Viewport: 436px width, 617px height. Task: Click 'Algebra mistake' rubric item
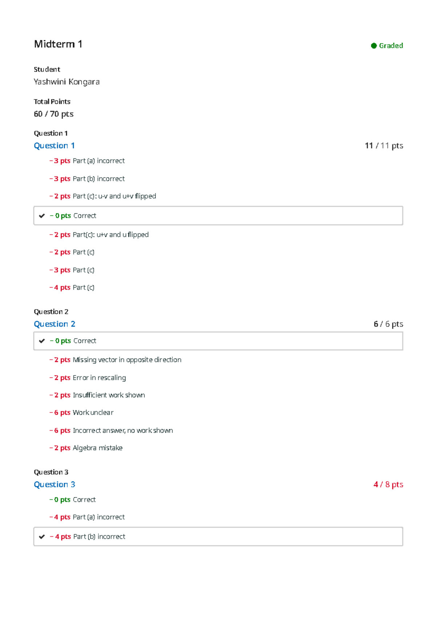pos(86,448)
